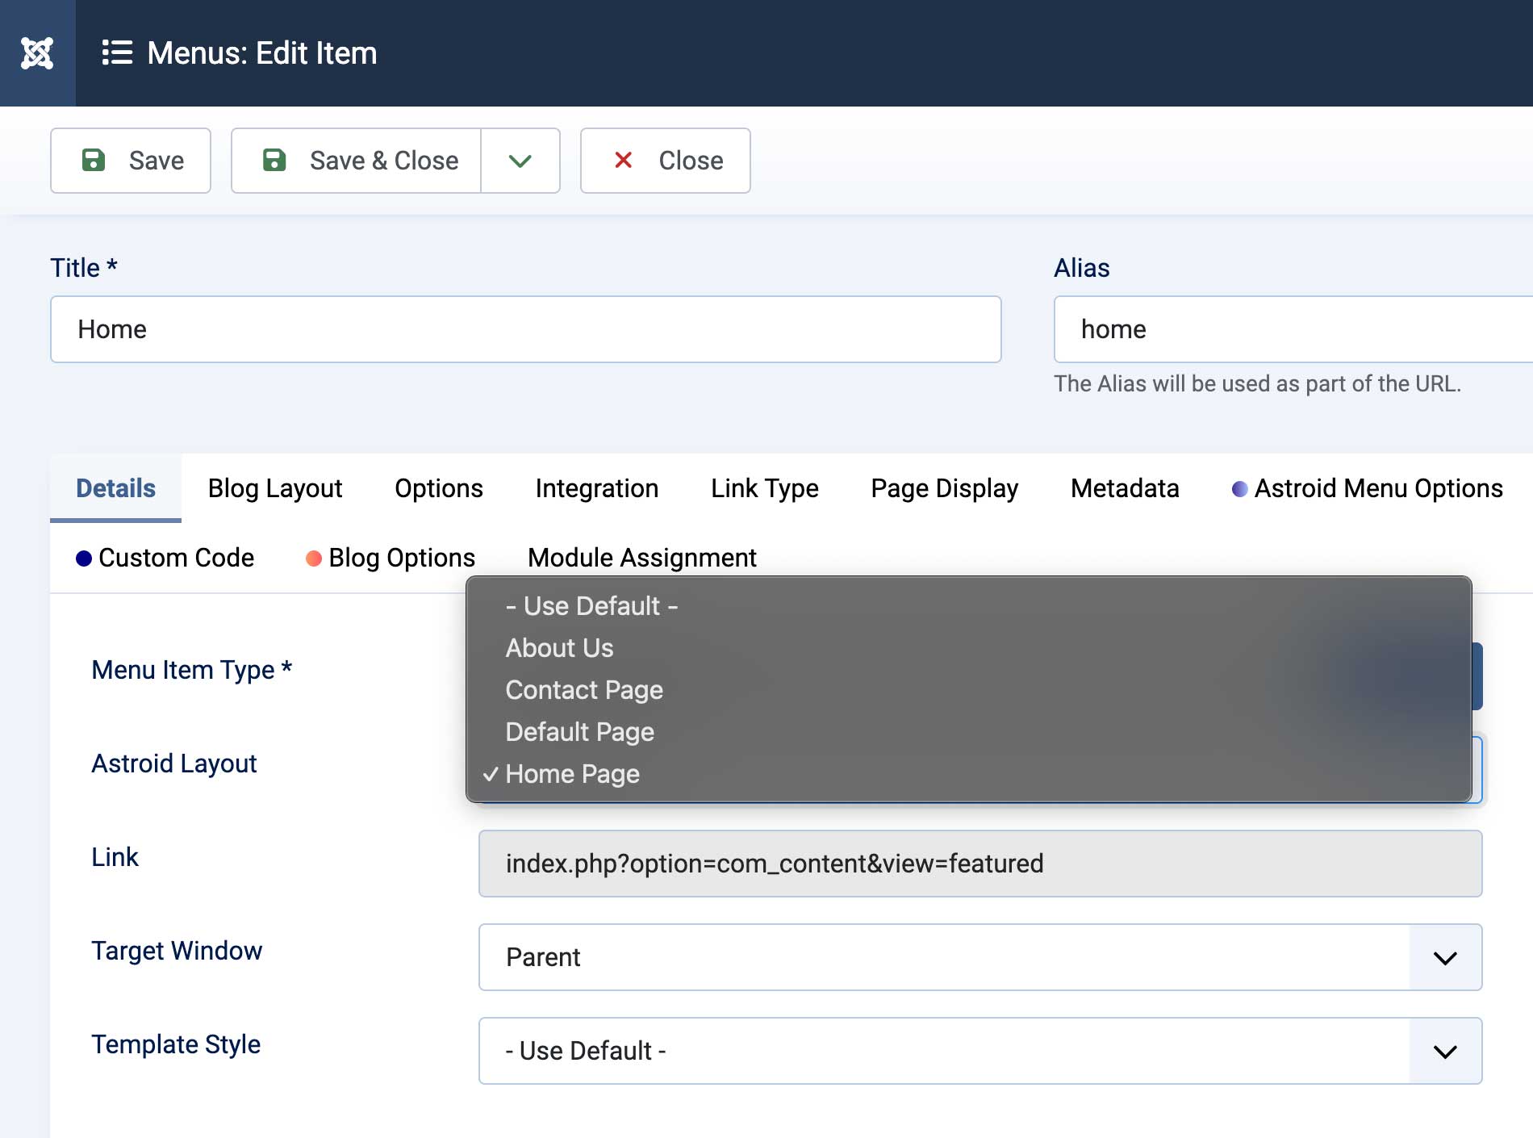Expand the Save & Close dropdown arrow
1533x1138 pixels.
pos(520,161)
